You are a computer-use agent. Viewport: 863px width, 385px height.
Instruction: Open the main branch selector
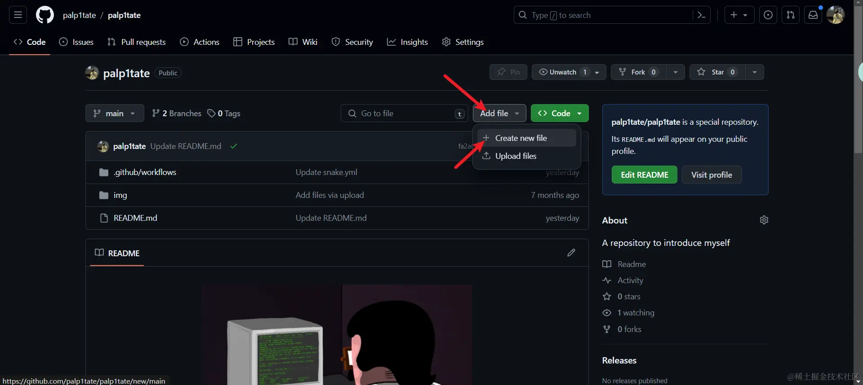click(115, 113)
